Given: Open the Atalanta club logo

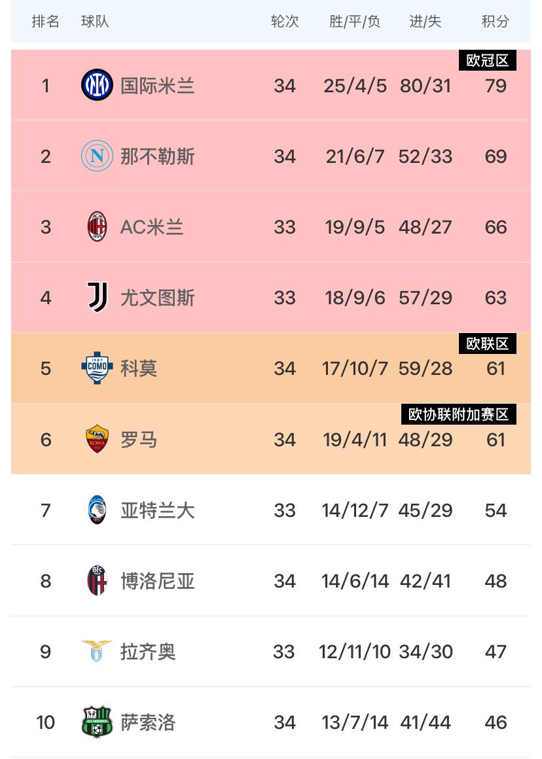Looking at the screenshot, I should click(x=97, y=510).
